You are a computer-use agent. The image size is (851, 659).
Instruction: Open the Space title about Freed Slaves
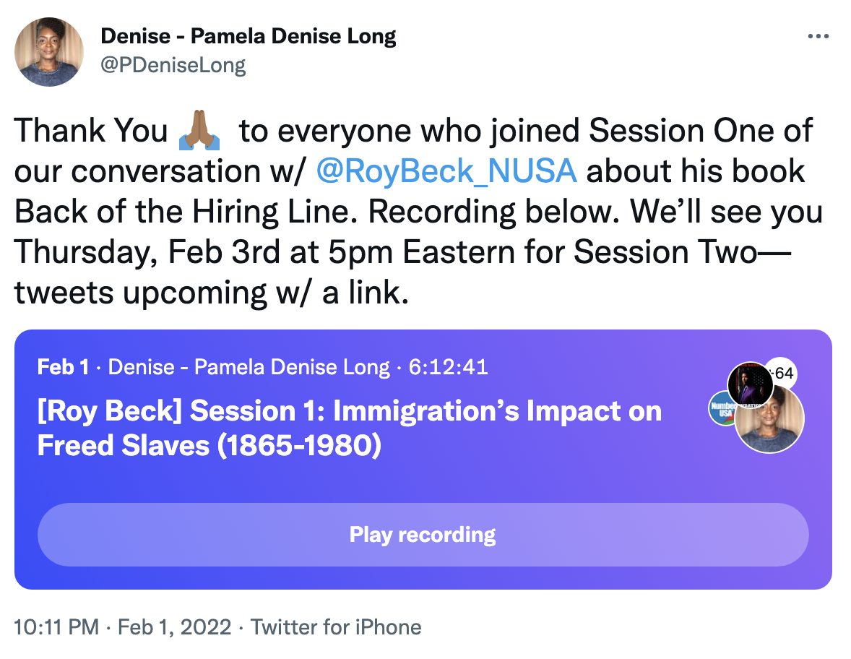click(x=349, y=428)
